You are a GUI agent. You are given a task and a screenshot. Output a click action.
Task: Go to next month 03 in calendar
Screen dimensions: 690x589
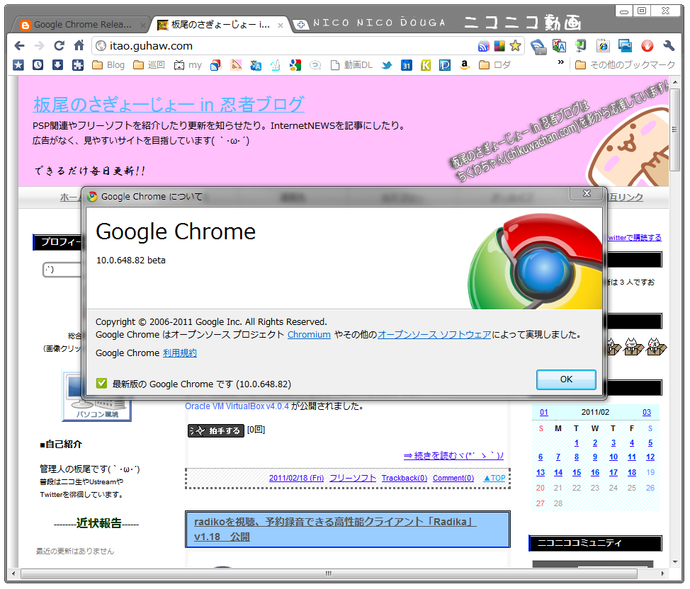(x=647, y=412)
